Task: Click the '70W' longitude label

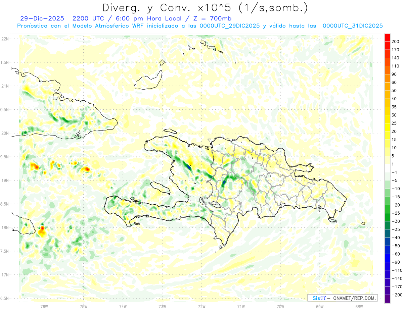Action: click(x=280, y=306)
